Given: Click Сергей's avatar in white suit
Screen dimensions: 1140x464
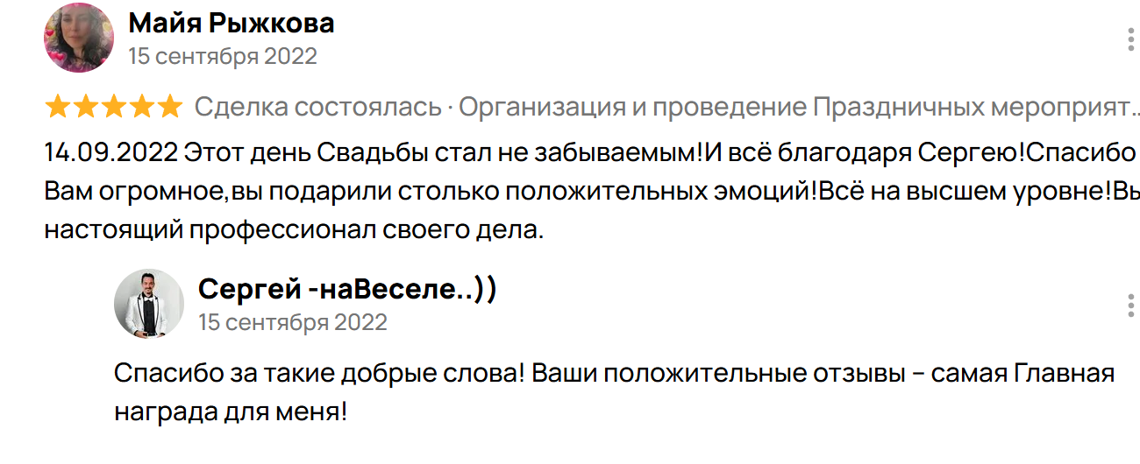Looking at the screenshot, I should point(148,304).
